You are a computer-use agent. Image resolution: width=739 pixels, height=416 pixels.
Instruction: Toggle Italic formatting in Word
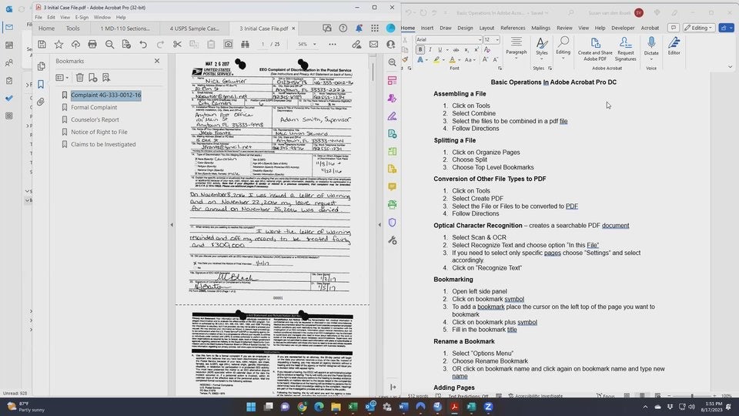[x=430, y=49]
